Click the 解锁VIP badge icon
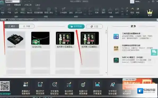158x98 pixels. coord(116,48)
